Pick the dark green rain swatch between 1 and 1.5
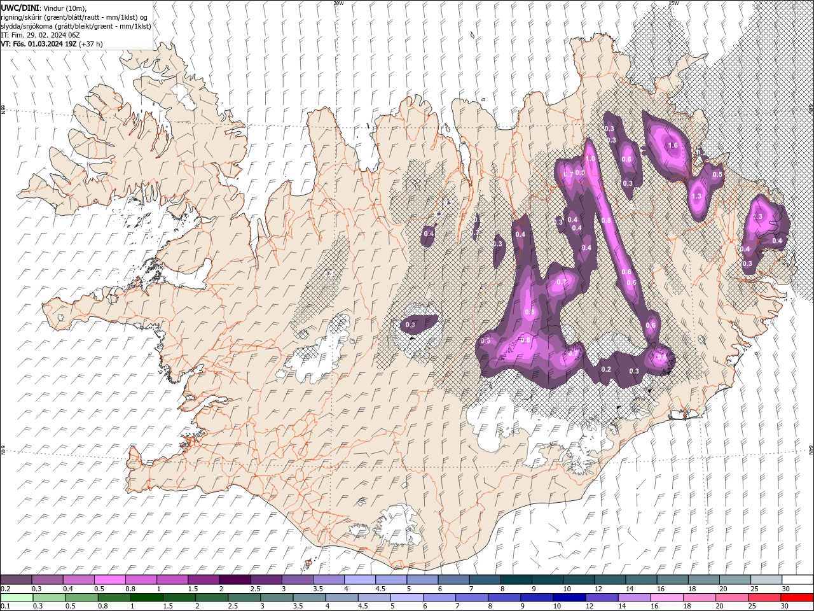Viewport: 814px width, 611px height. click(147, 598)
